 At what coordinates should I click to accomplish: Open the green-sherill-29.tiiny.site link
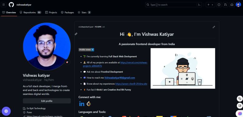(x=131, y=84)
